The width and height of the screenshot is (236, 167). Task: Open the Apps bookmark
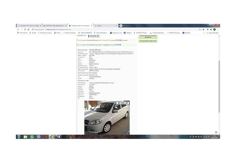pos(22,33)
